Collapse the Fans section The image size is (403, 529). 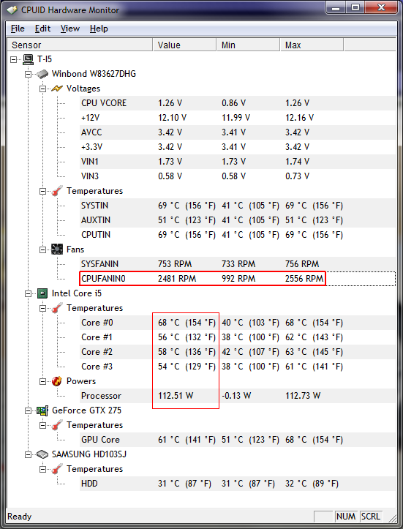(x=42, y=250)
